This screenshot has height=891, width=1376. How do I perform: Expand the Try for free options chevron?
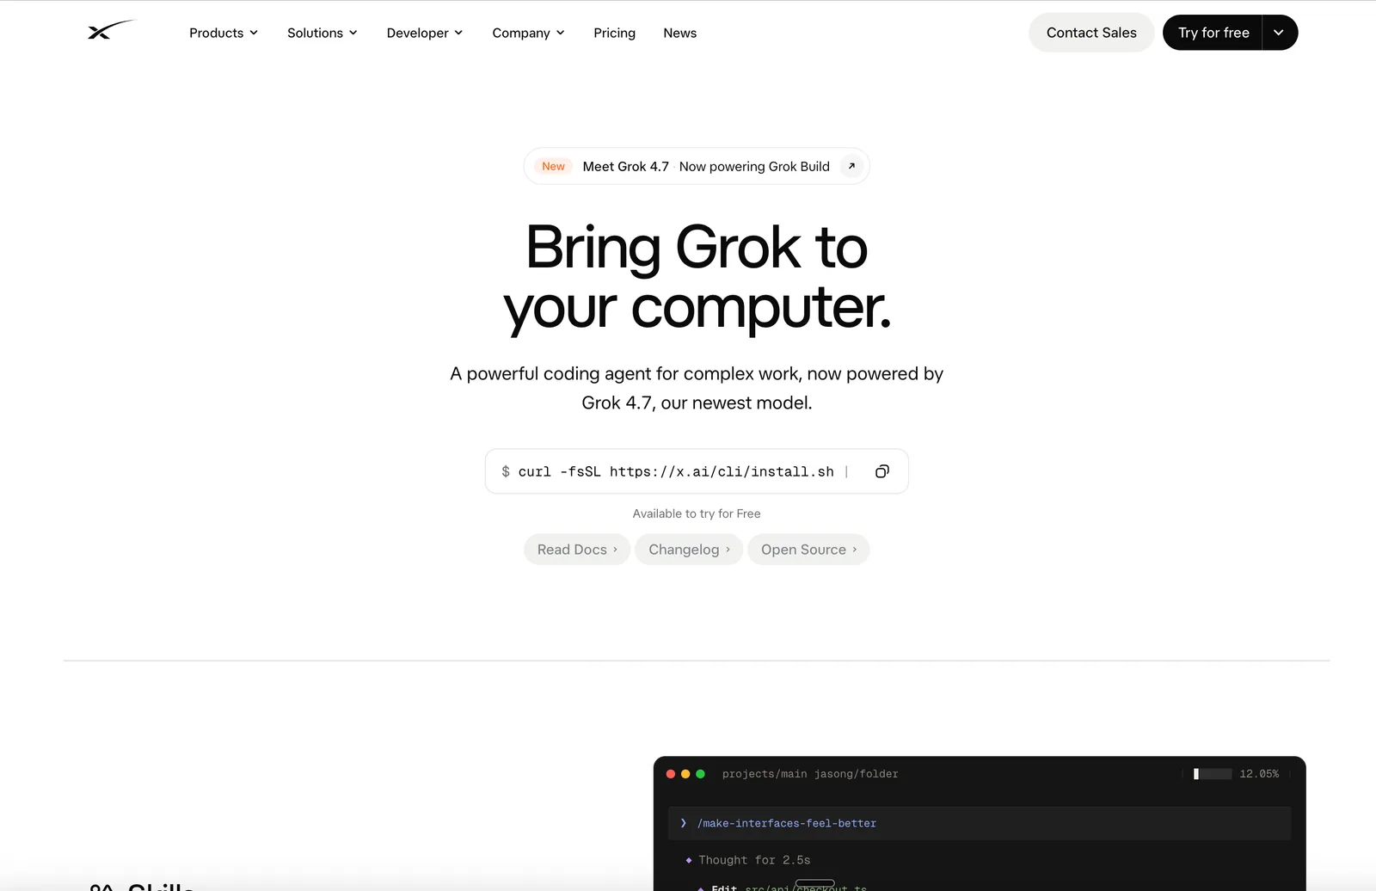click(1280, 33)
